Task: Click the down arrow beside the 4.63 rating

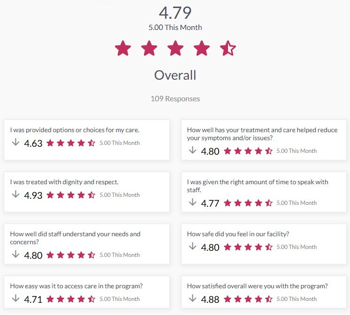Action: (15, 142)
